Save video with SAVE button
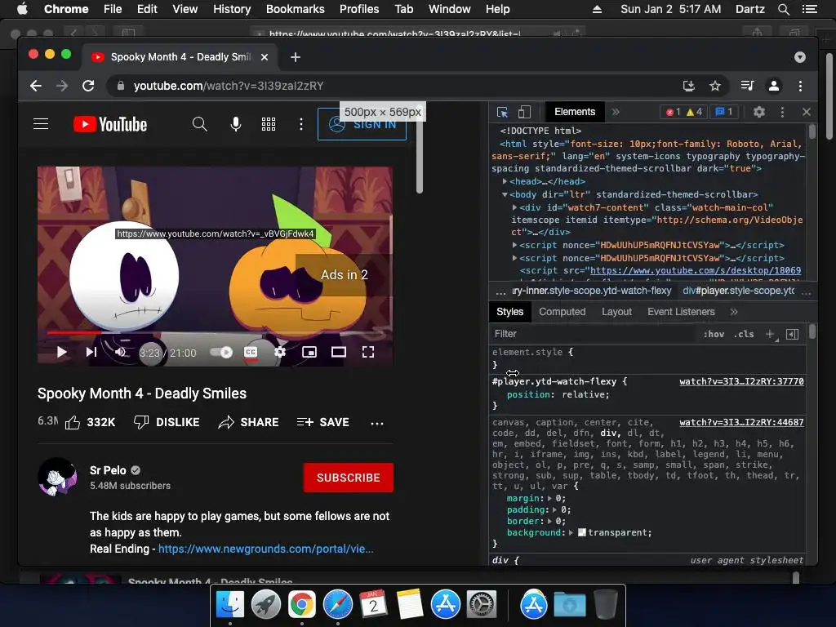This screenshot has height=627, width=836. (x=323, y=422)
